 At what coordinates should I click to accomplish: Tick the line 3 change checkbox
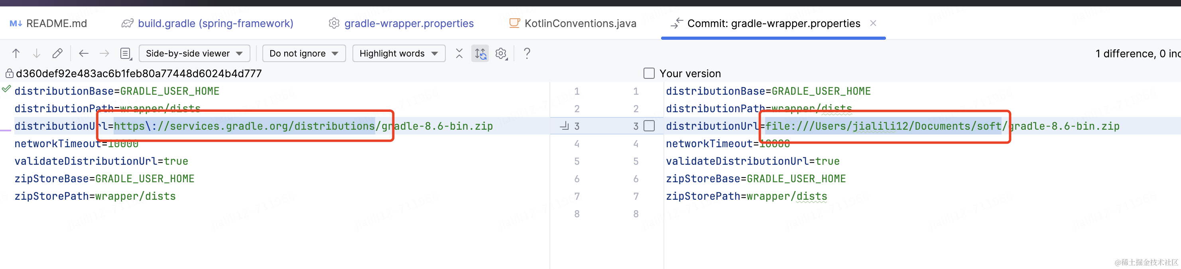point(649,126)
